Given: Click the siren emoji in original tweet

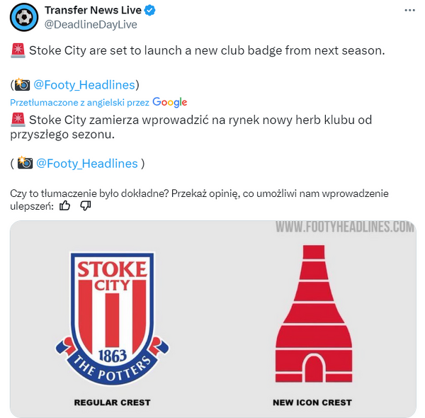Looking at the screenshot, I should pos(18,51).
